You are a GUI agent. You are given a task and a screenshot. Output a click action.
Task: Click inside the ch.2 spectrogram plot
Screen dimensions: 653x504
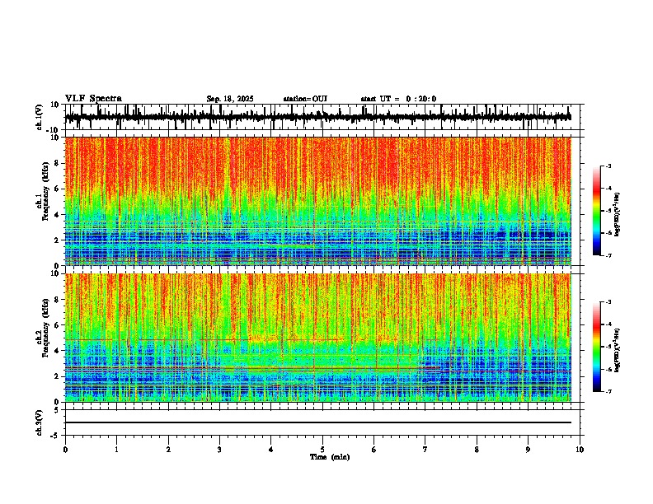318,338
